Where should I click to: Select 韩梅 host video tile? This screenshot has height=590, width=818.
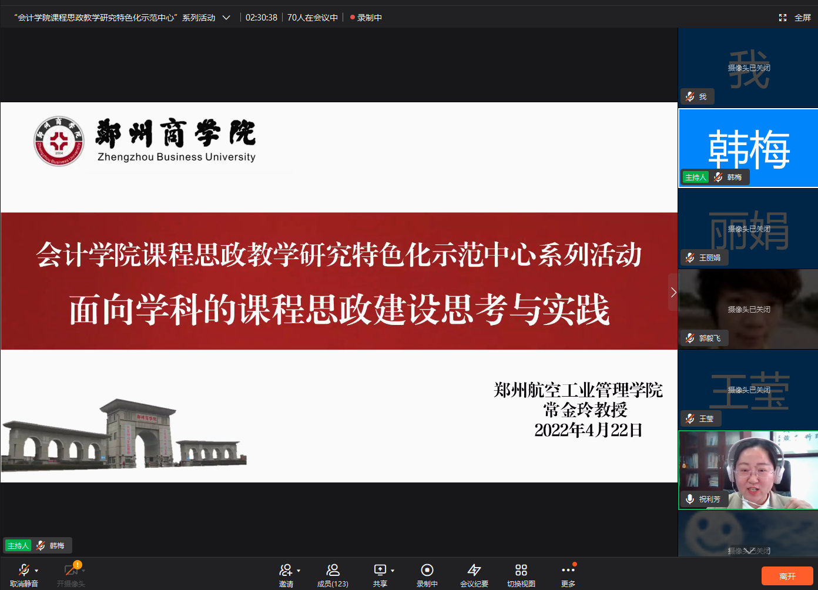pyautogui.click(x=748, y=148)
